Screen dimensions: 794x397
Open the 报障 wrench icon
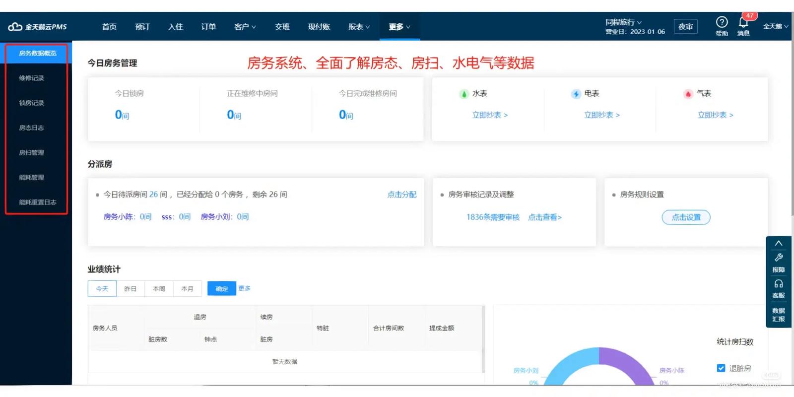(x=779, y=258)
